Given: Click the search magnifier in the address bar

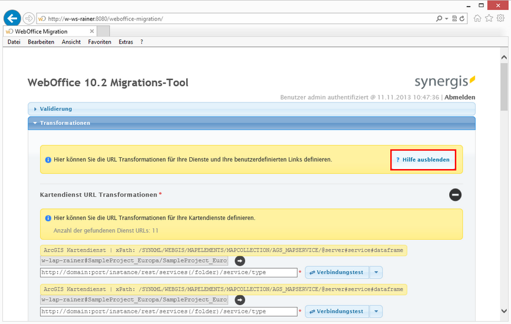Looking at the screenshot, I should [439, 19].
